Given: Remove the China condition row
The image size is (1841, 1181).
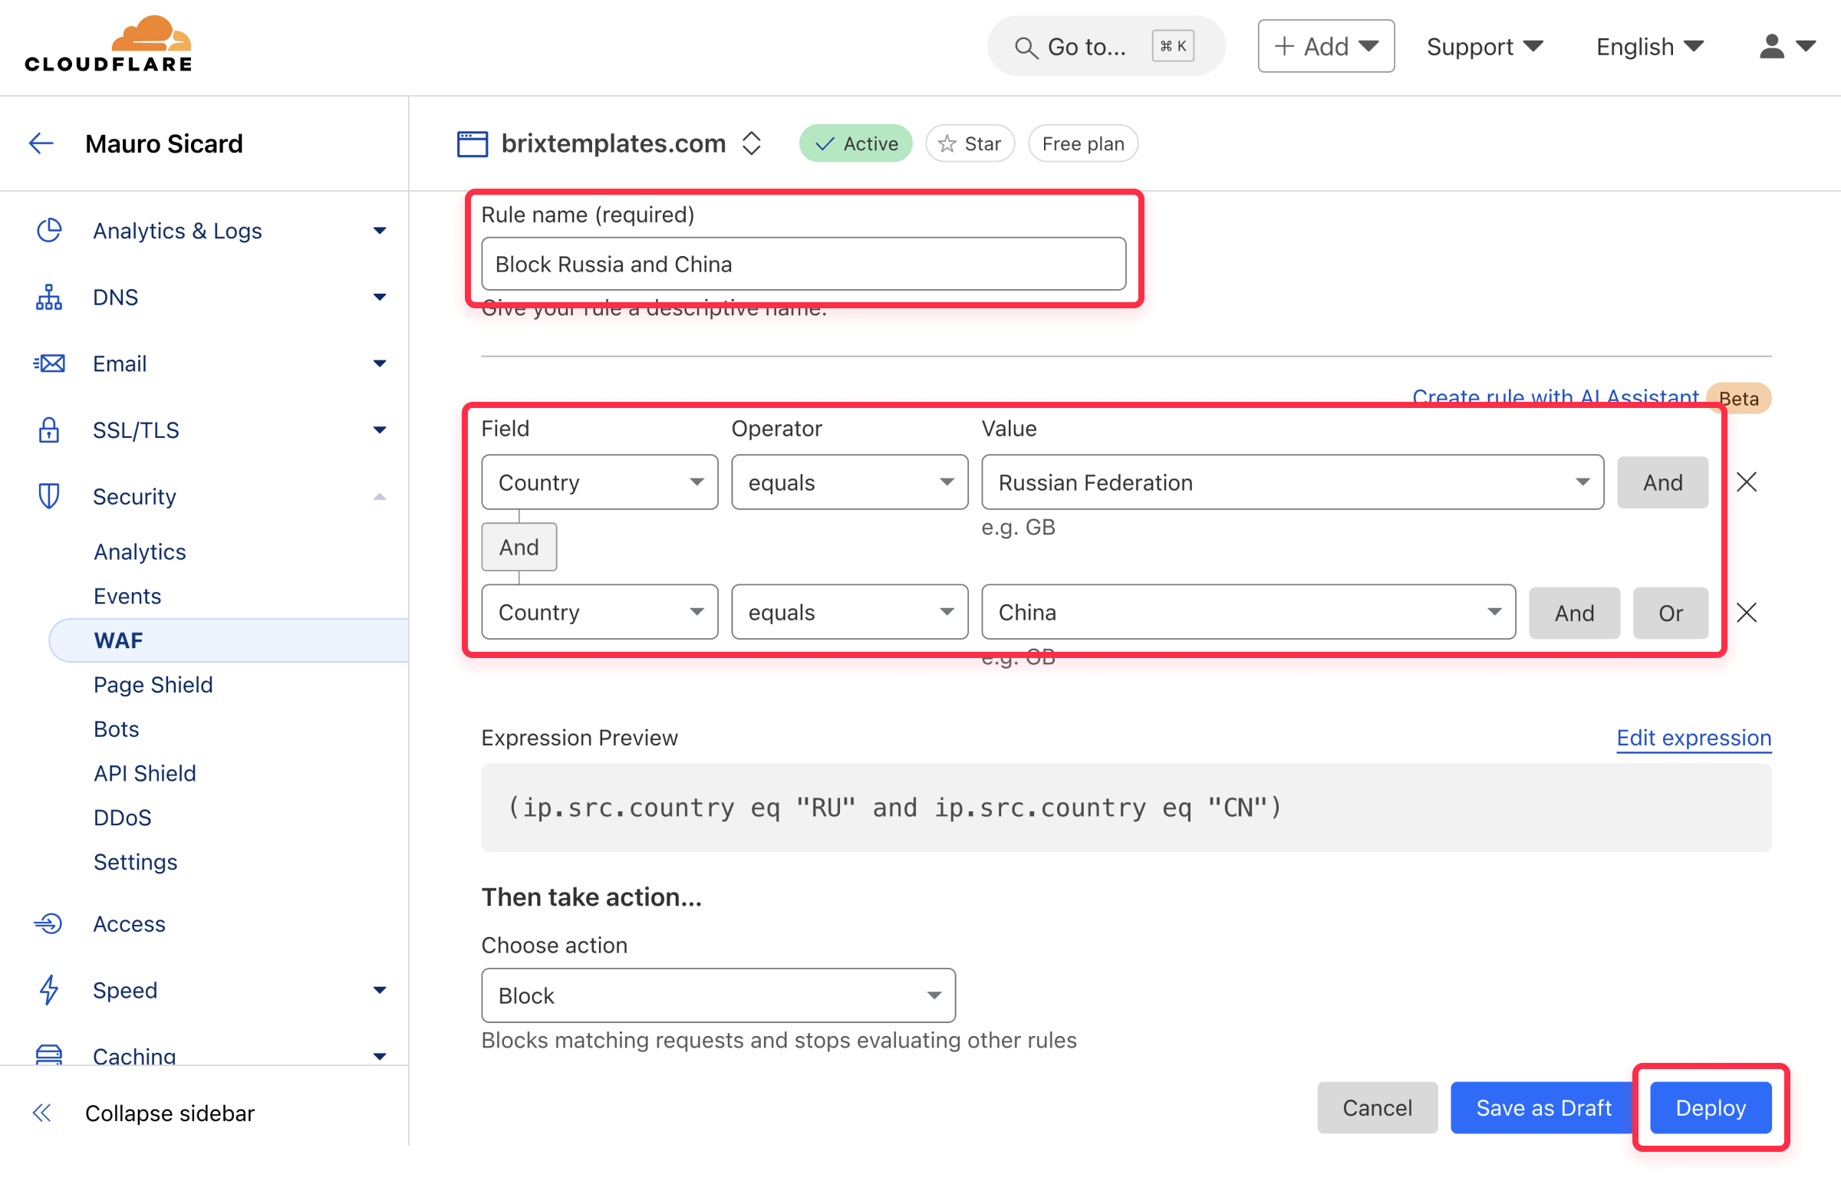Looking at the screenshot, I should pyautogui.click(x=1747, y=612).
